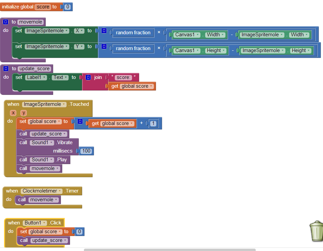The width and height of the screenshot is (323, 251).
Task: Open Clockmoletimer component dropdown
Action: pyautogui.click(x=41, y=191)
